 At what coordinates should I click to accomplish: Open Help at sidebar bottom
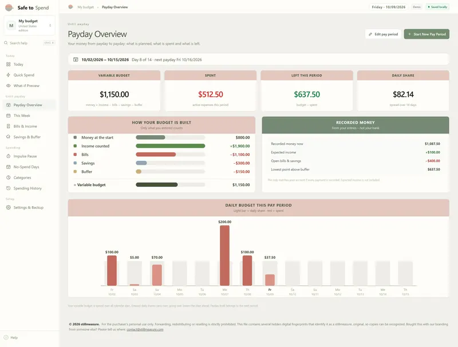click(11, 337)
